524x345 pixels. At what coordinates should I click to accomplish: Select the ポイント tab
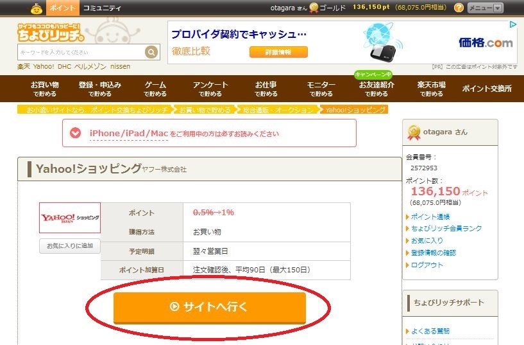pos(62,8)
